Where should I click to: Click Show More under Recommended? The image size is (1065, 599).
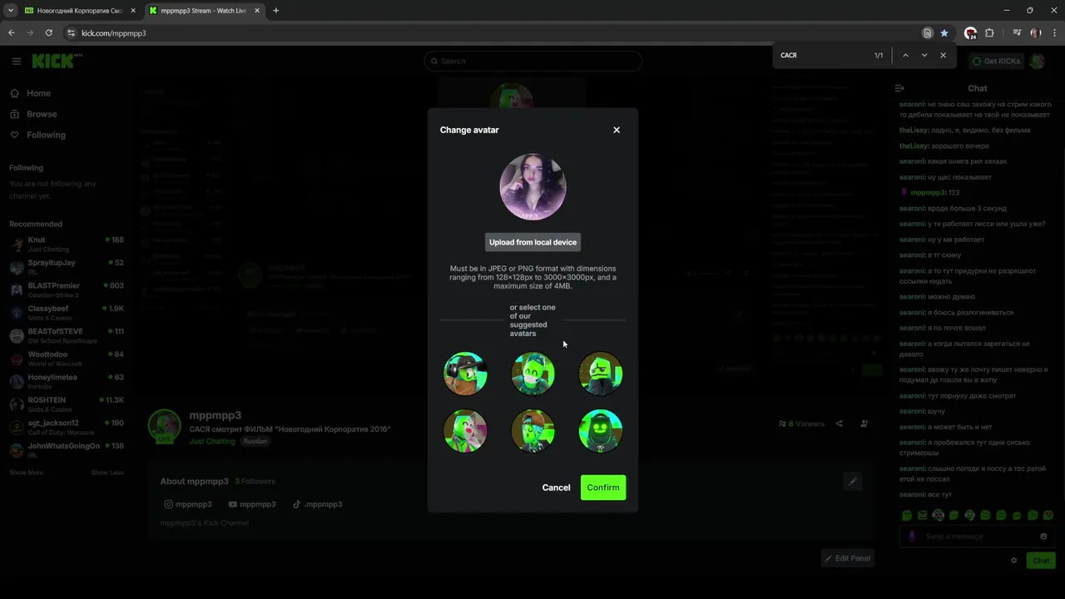click(27, 473)
